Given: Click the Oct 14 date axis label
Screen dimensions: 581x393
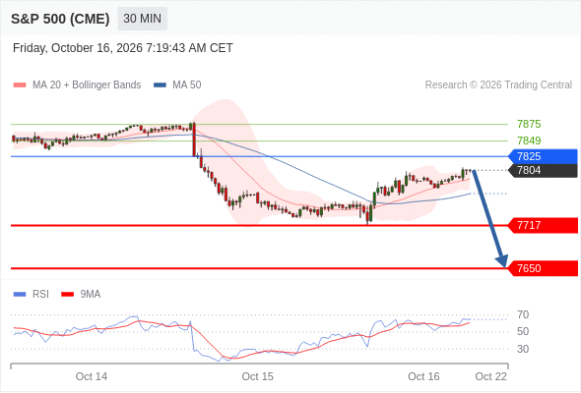Looking at the screenshot, I should pos(92,376).
